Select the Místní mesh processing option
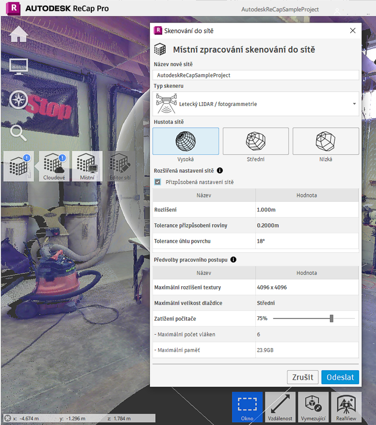This screenshot has height=425, width=376. pyautogui.click(x=86, y=166)
